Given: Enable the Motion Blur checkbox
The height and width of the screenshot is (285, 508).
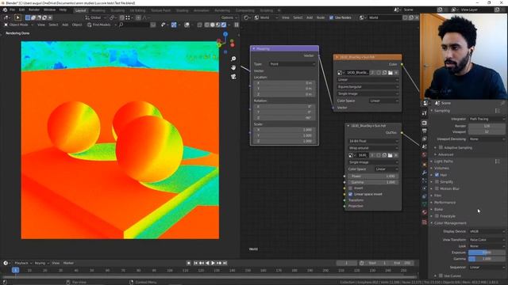Looking at the screenshot, I should pos(437,188).
